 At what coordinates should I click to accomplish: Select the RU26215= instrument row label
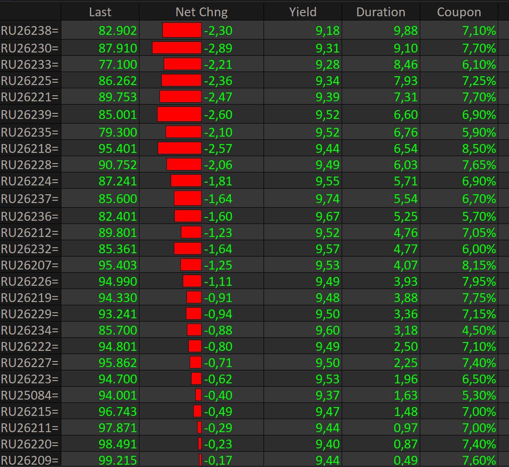(30, 411)
